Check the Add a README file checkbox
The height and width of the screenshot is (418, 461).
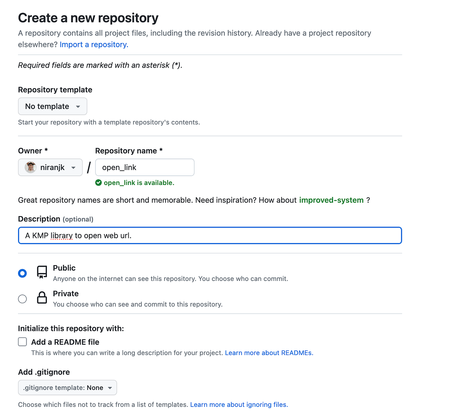[22, 342]
